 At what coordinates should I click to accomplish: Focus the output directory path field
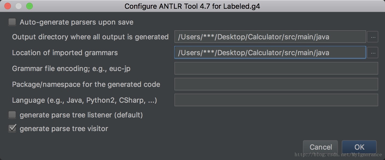pos(270,37)
